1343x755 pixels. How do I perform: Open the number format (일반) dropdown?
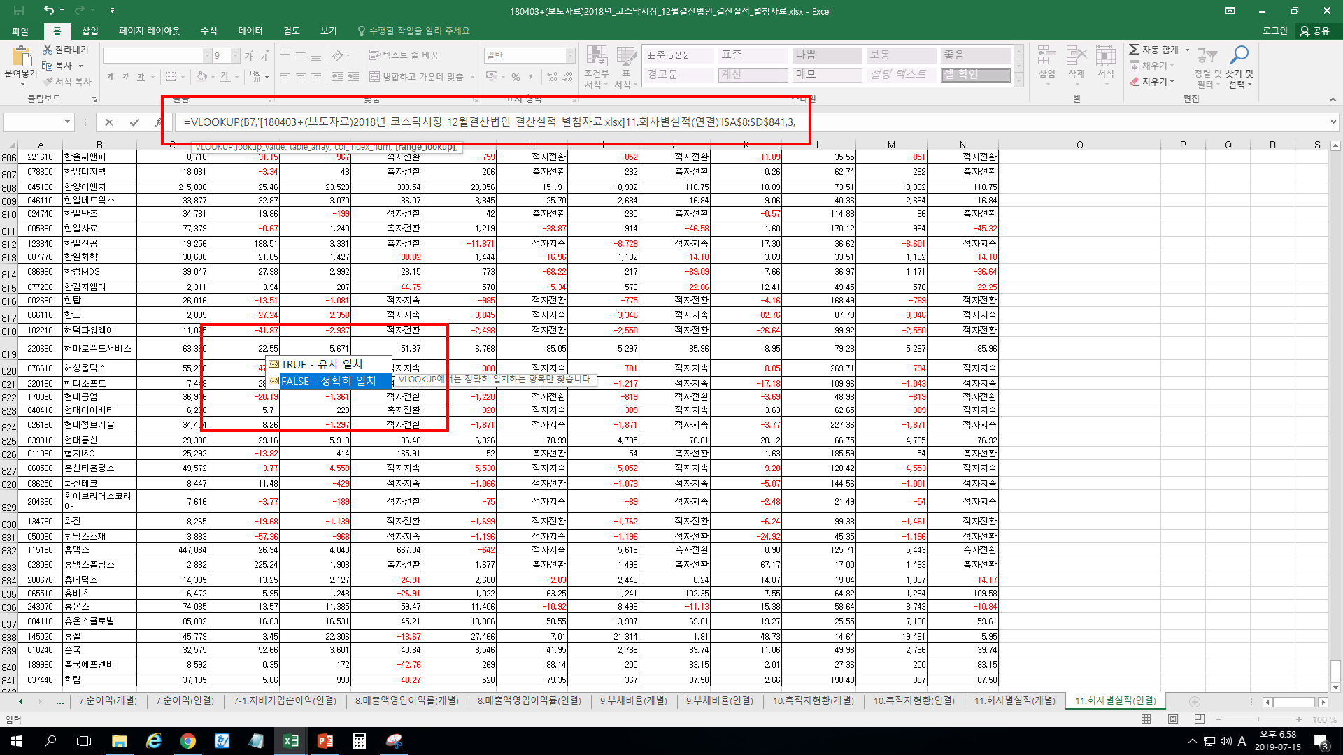(571, 55)
